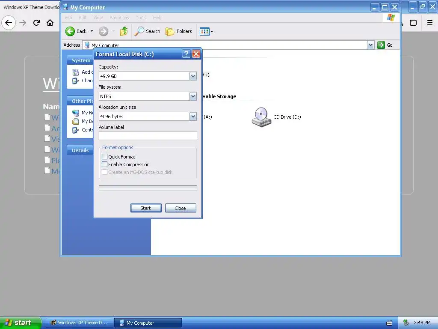
Task: Open the Tools menu
Action: coord(141,18)
